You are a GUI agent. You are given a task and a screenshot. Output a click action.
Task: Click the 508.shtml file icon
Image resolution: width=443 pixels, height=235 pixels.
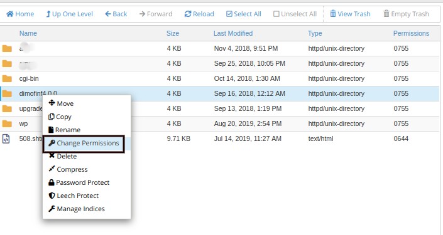pyautogui.click(x=6, y=138)
